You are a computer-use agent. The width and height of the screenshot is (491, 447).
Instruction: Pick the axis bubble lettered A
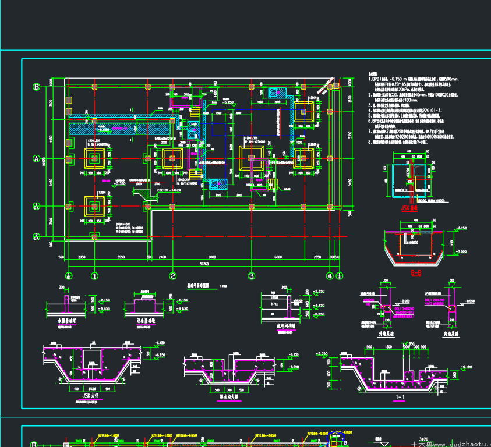(x=36, y=159)
